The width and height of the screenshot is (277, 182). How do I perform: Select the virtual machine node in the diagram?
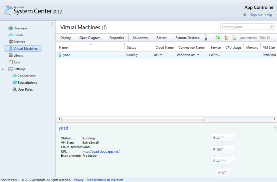223,161
